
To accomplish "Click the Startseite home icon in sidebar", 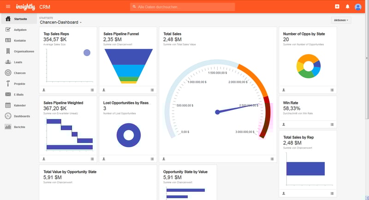I will 8,19.
